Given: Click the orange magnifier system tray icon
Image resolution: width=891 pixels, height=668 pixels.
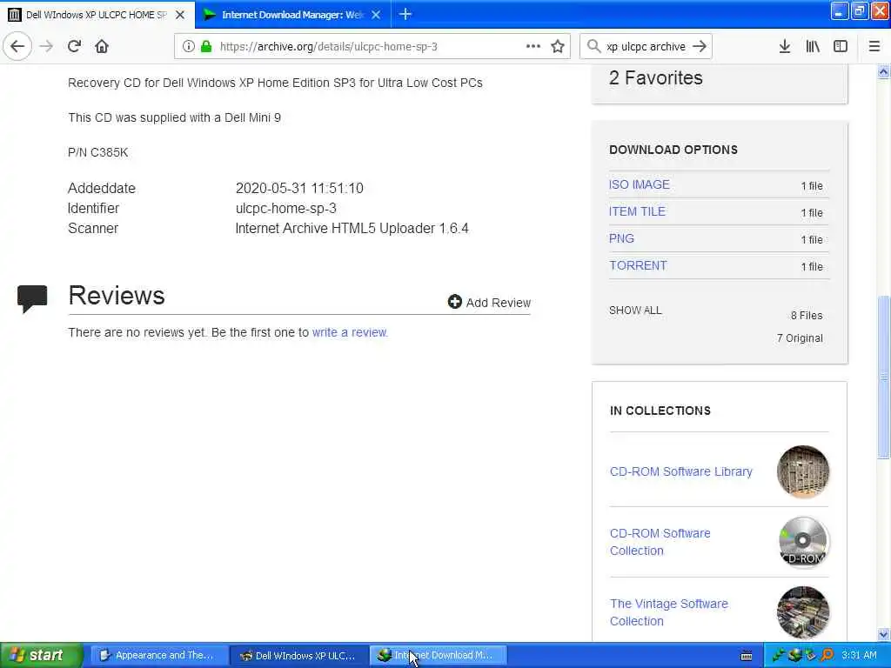Looking at the screenshot, I should [827, 655].
